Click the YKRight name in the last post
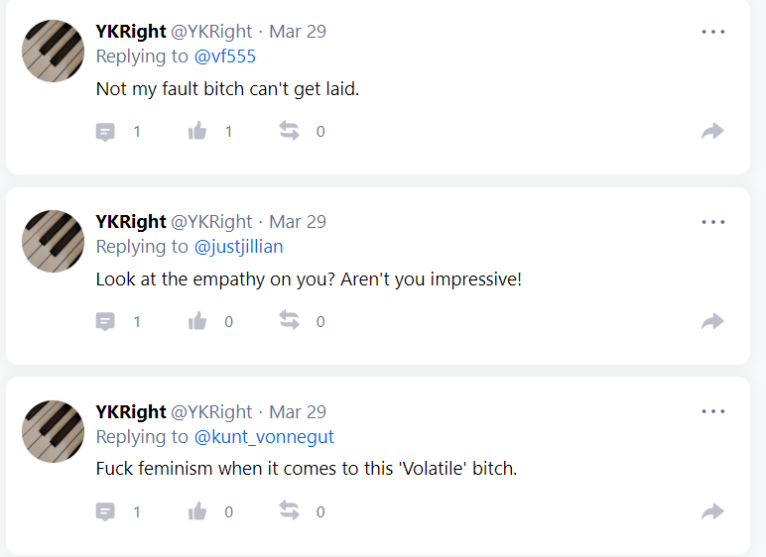This screenshot has width=766, height=557. click(x=131, y=412)
